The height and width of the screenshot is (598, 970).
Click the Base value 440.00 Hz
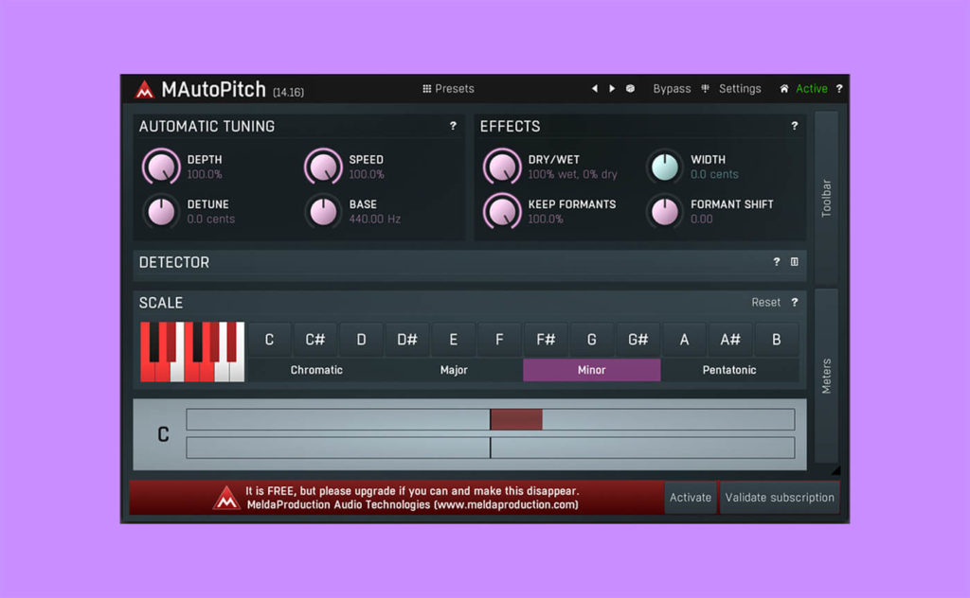374,219
